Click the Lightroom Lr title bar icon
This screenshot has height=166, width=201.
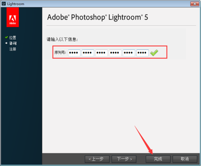pyautogui.click(x=4, y=4)
